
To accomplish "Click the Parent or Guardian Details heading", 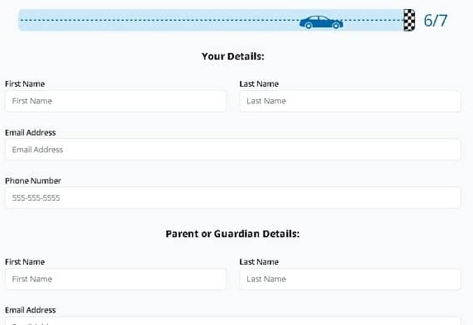I will pos(232,234).
